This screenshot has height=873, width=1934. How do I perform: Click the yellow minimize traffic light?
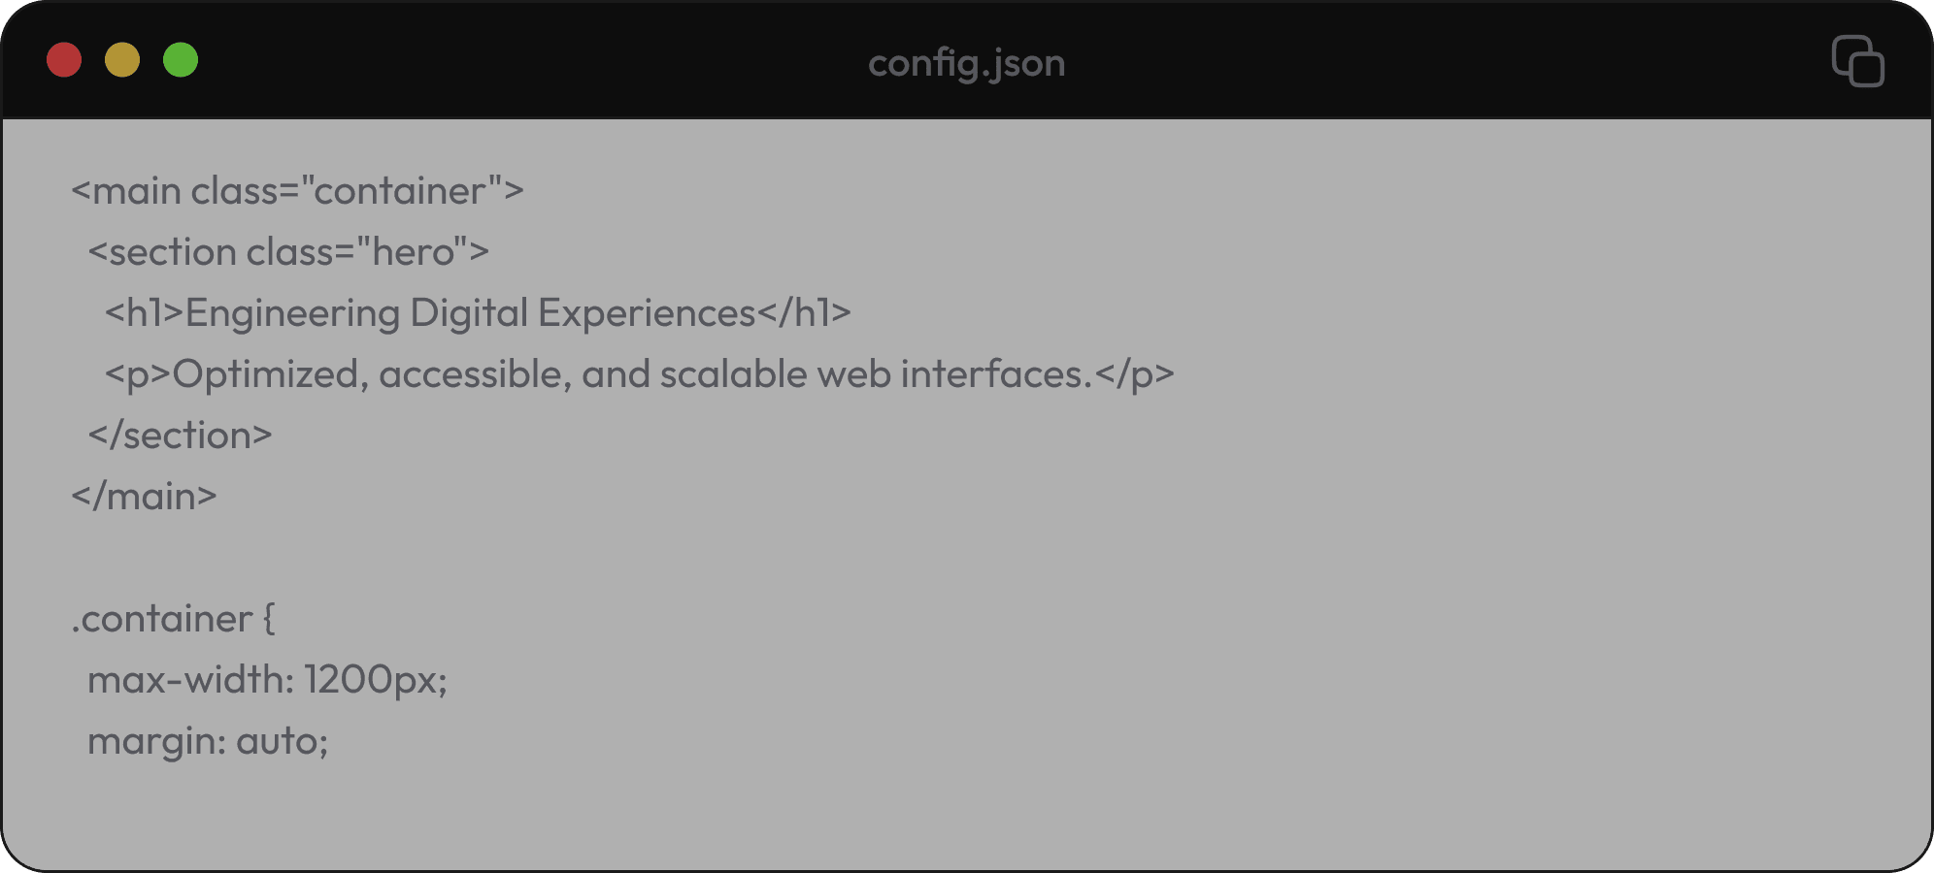122,60
